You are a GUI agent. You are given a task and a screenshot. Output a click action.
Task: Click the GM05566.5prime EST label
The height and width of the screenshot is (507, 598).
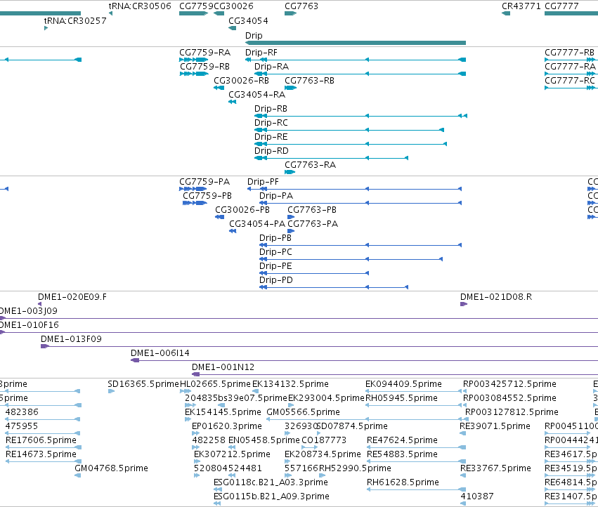pyautogui.click(x=303, y=412)
